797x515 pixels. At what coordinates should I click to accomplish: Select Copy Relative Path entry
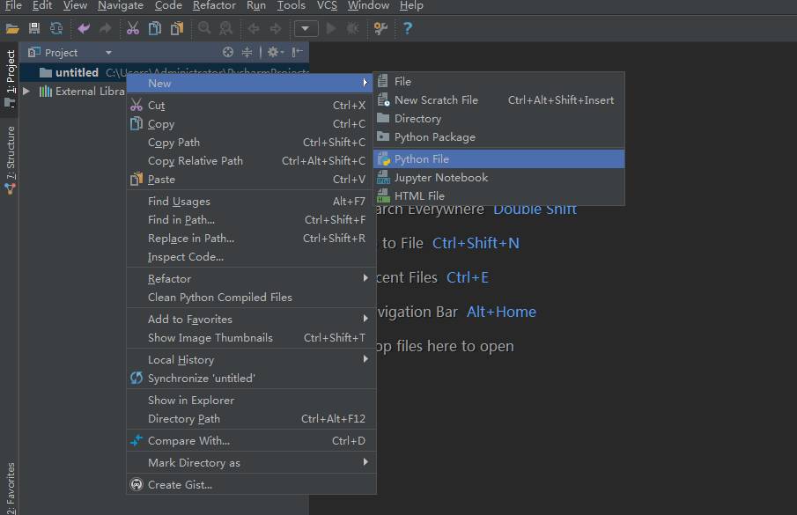click(249, 160)
